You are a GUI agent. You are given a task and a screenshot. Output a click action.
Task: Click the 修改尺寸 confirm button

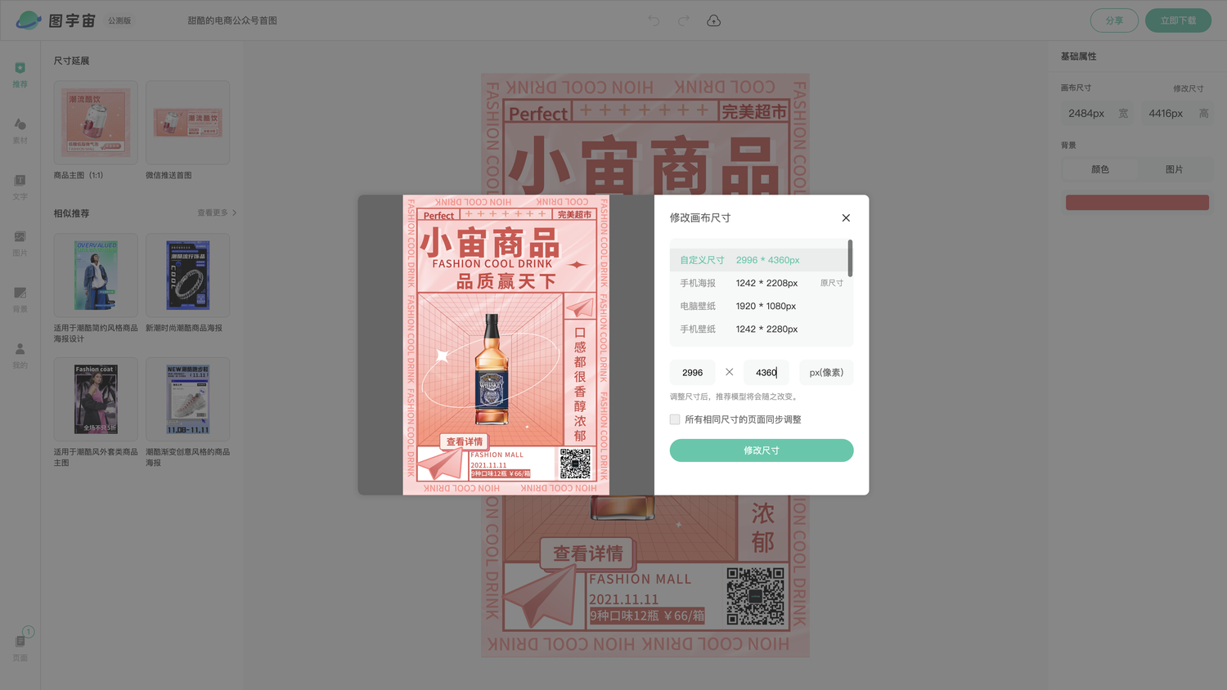point(762,450)
